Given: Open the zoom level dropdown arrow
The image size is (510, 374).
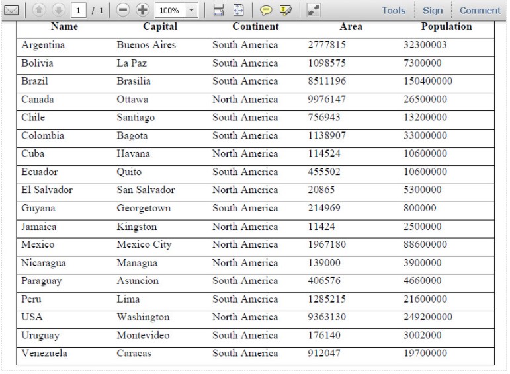Looking at the screenshot, I should click(x=192, y=11).
